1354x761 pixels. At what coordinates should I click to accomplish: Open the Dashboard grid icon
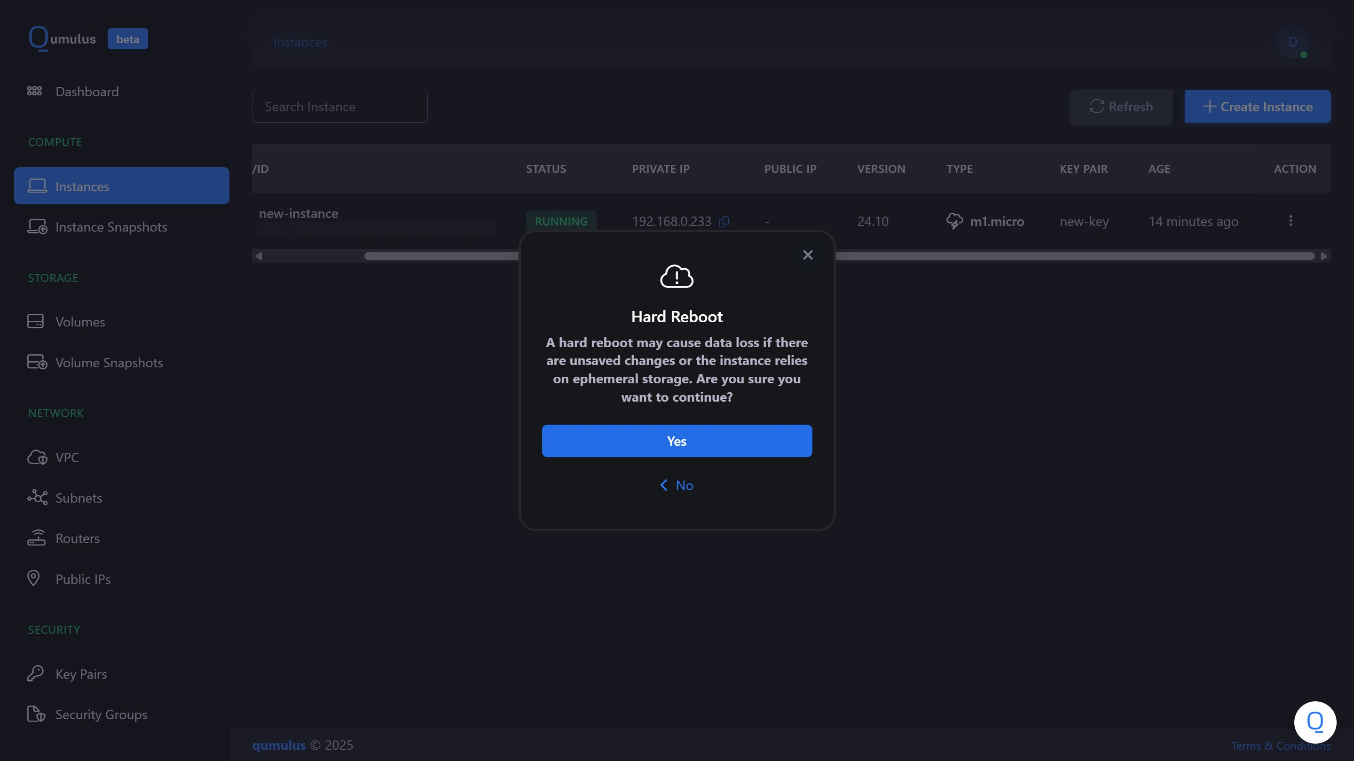[34, 92]
